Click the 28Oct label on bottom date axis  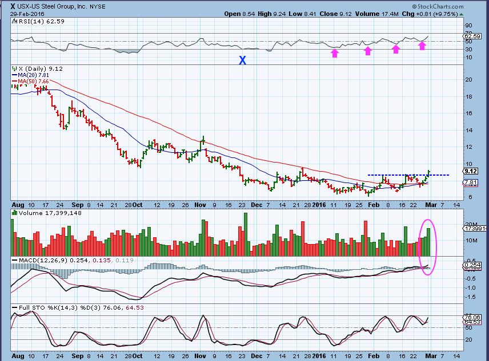point(134,356)
